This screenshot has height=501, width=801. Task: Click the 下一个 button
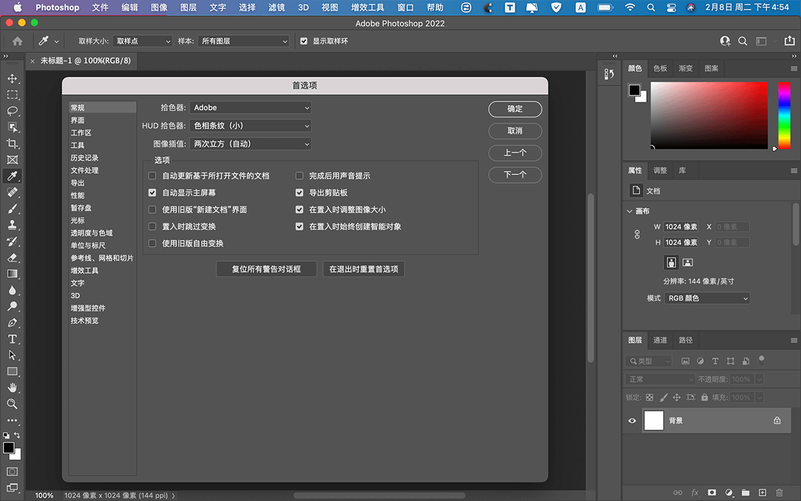(515, 175)
